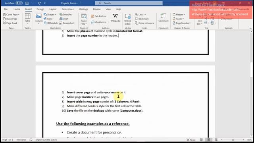Click the Blank Page button
Image resolution: width=254 pixels, height=143 pixels.
pos(10,19)
